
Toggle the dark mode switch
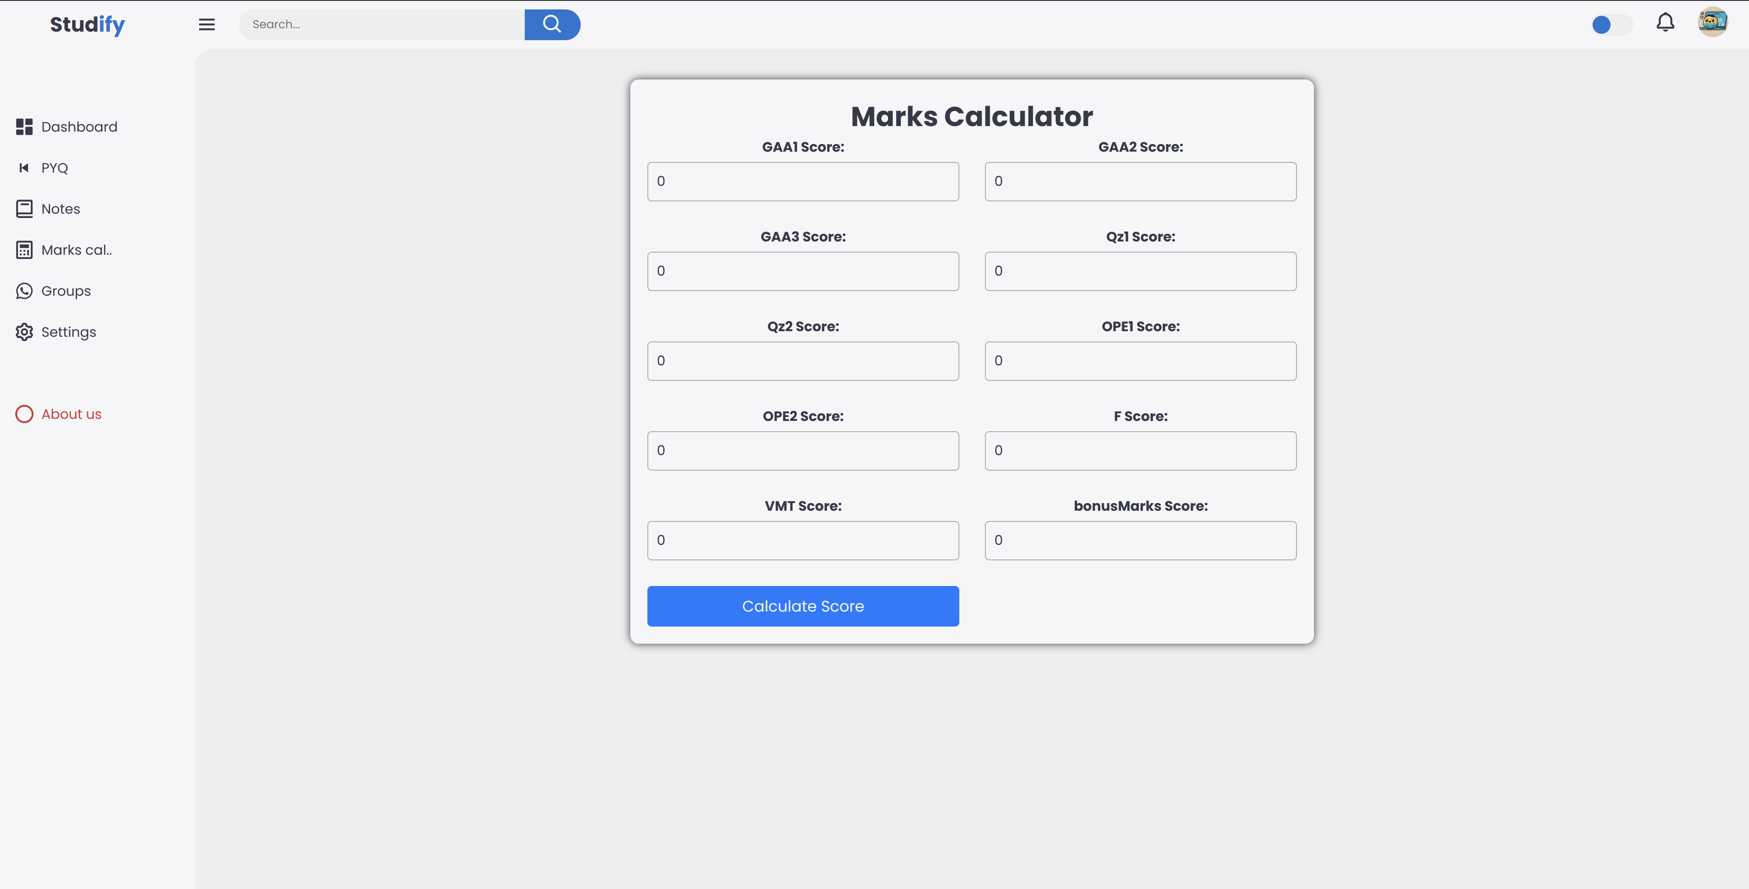pos(1612,25)
